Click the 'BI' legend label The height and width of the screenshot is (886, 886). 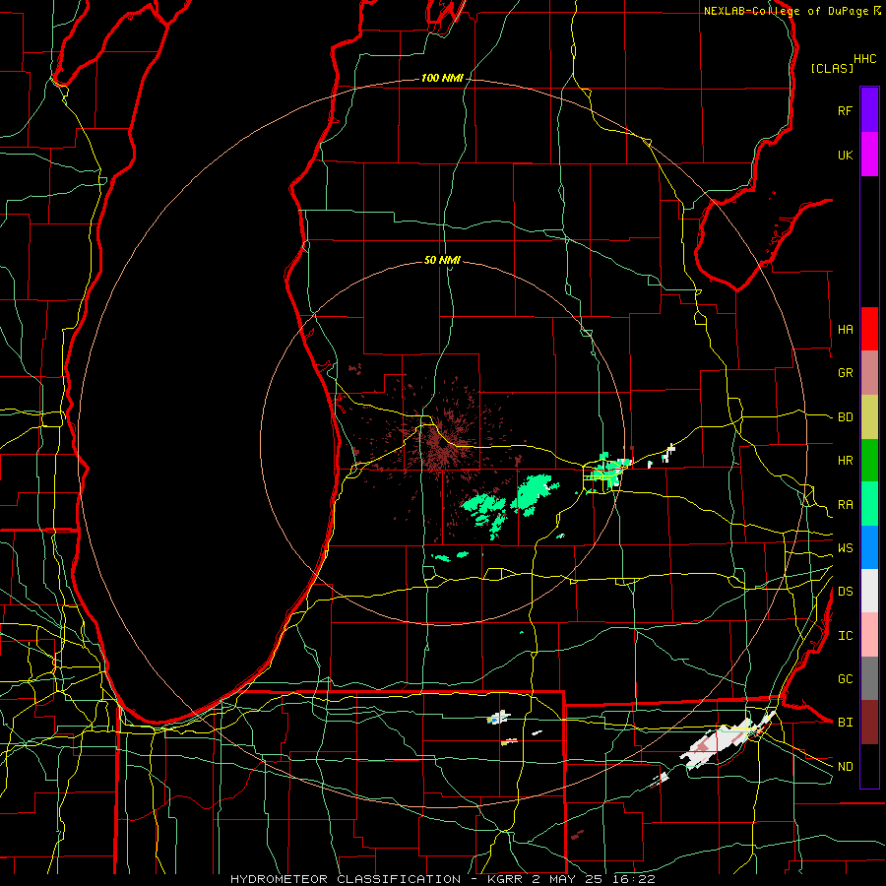pyautogui.click(x=845, y=723)
